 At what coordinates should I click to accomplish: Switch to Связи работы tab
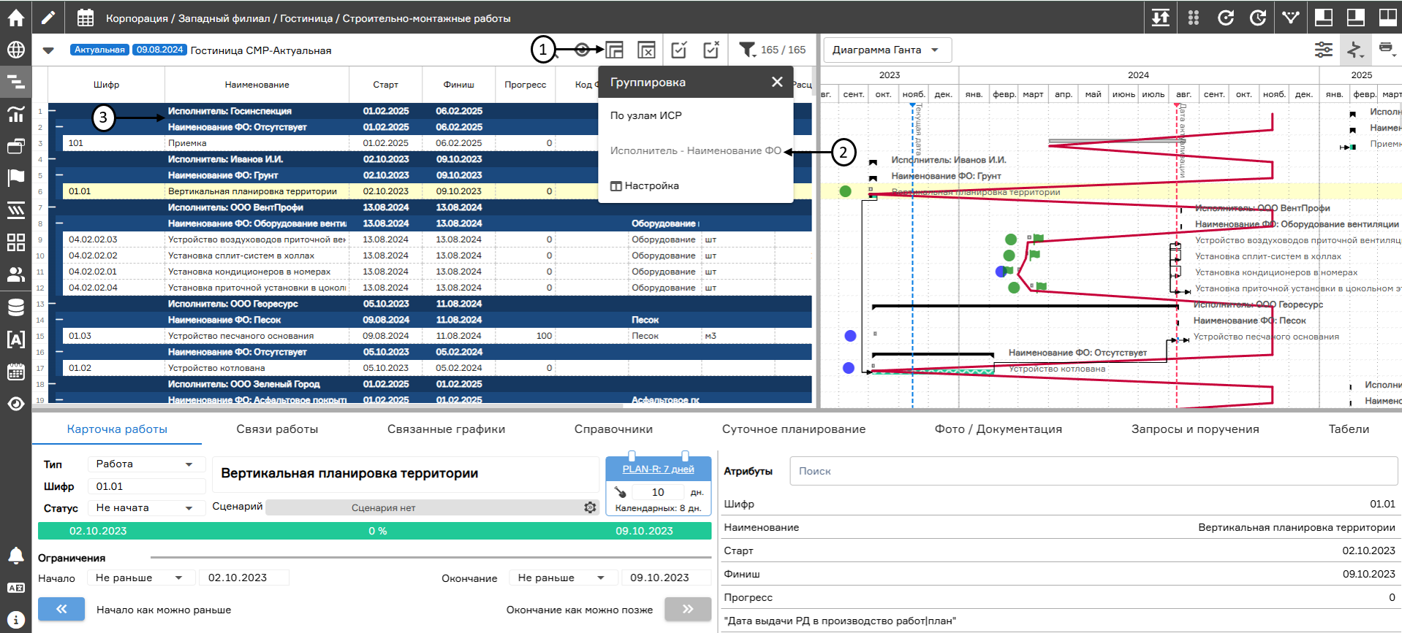(x=277, y=429)
